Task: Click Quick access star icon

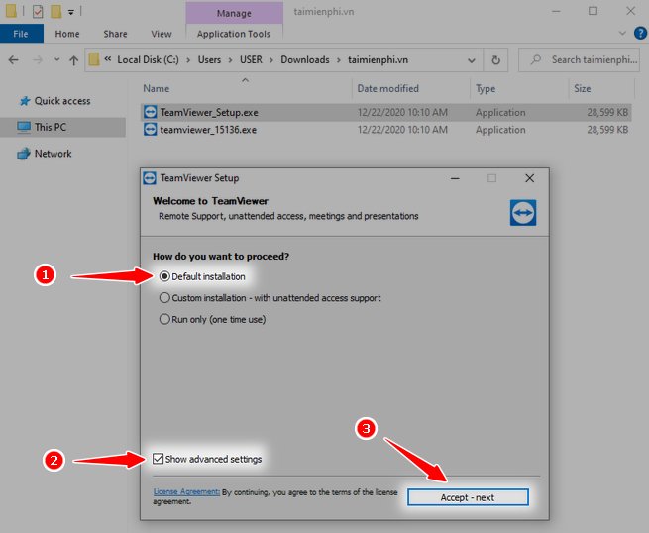Action: point(25,101)
